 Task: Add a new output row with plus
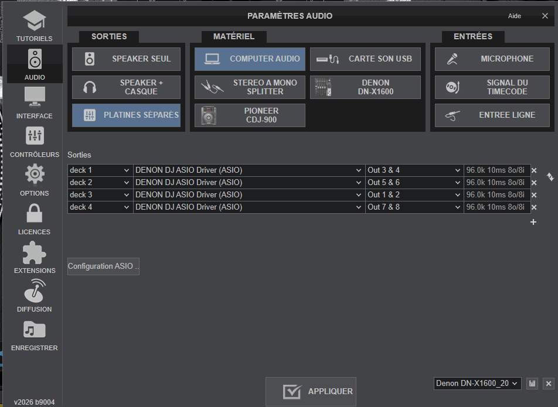(x=533, y=222)
